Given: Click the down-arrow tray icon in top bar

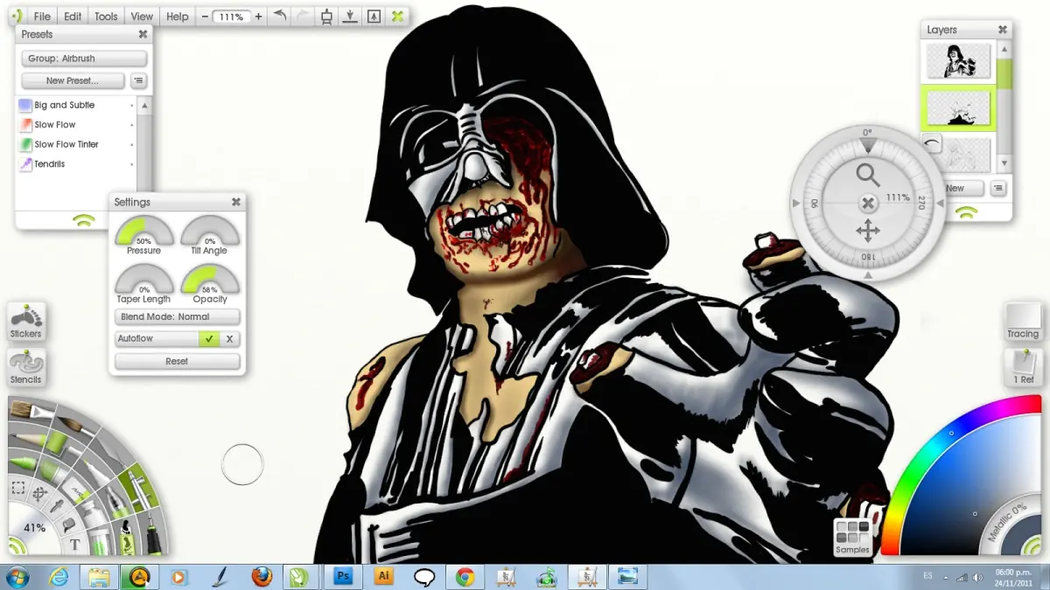Looking at the screenshot, I should point(350,16).
